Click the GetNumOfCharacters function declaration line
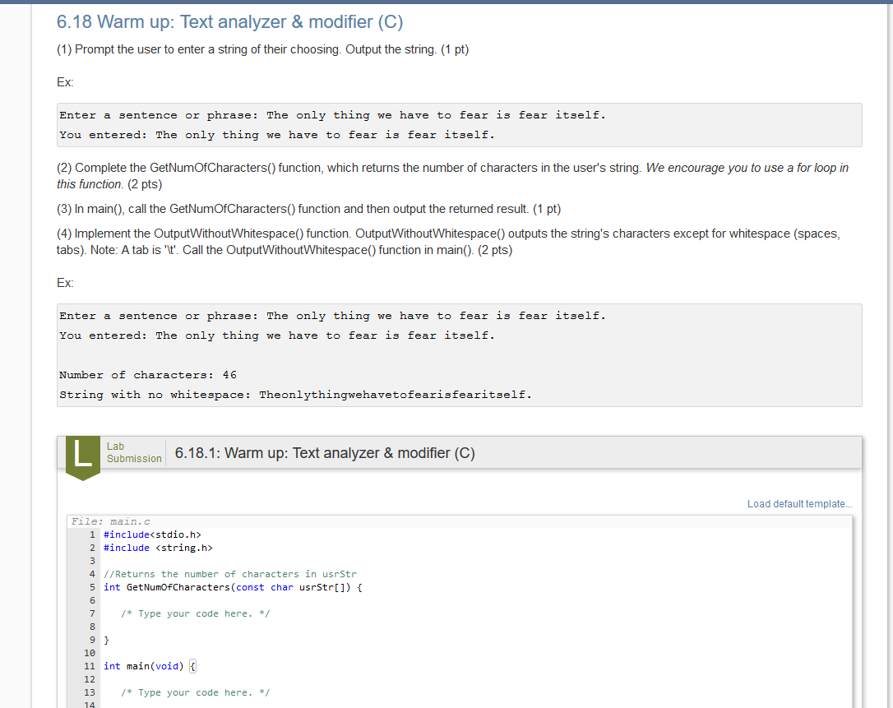Viewport: 893px width, 708px height. (x=233, y=587)
